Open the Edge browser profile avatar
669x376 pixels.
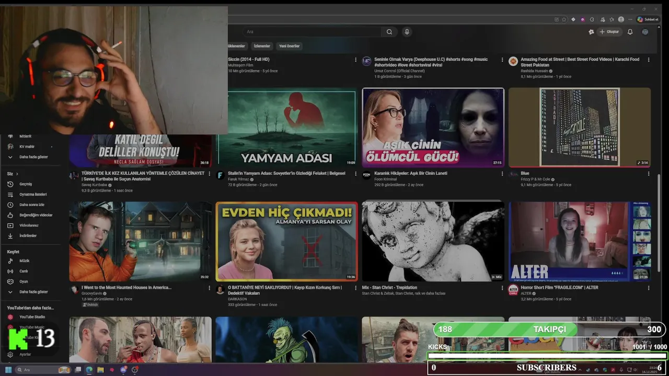[621, 19]
